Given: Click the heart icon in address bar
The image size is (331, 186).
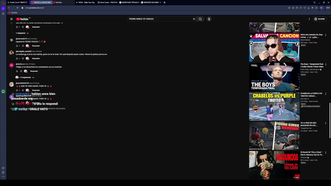Looking at the screenshot, I should [x=305, y=8].
